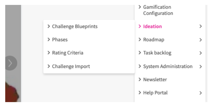Select the highlighted Ideation menu item
Image resolution: width=209 pixels, height=107 pixels.
152,26
